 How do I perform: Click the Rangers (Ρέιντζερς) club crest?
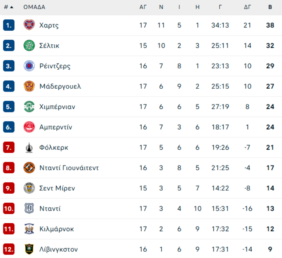(29, 66)
